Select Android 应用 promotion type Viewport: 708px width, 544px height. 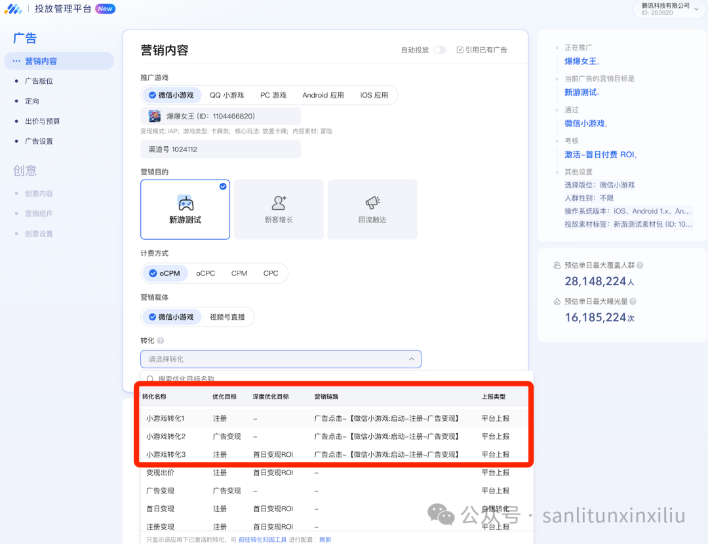[x=323, y=95]
